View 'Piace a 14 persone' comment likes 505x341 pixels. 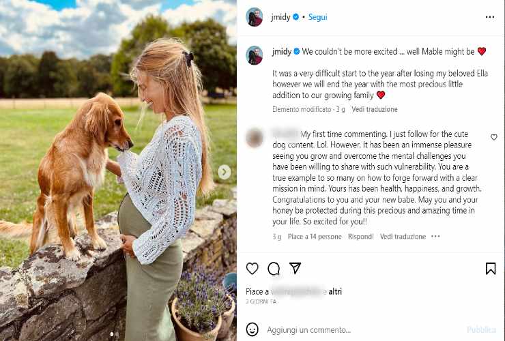click(x=315, y=237)
